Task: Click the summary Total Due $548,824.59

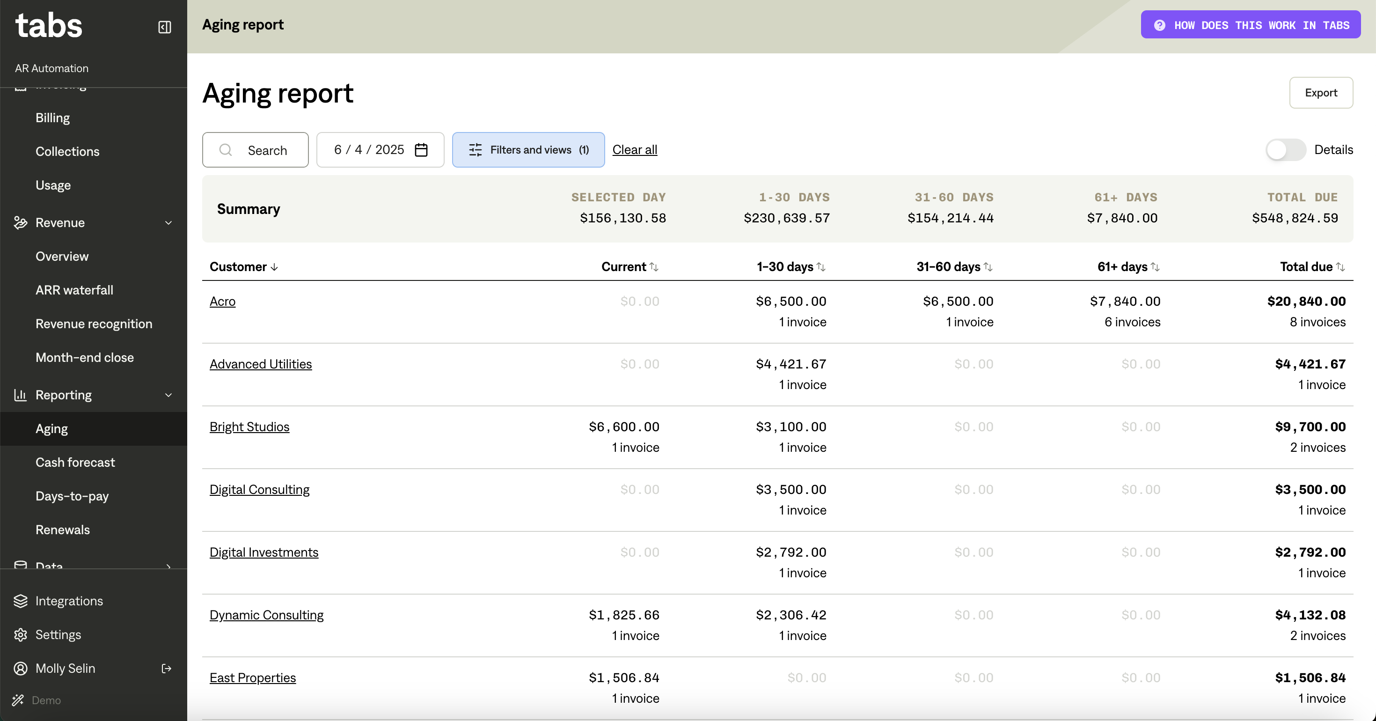Action: click(1295, 218)
